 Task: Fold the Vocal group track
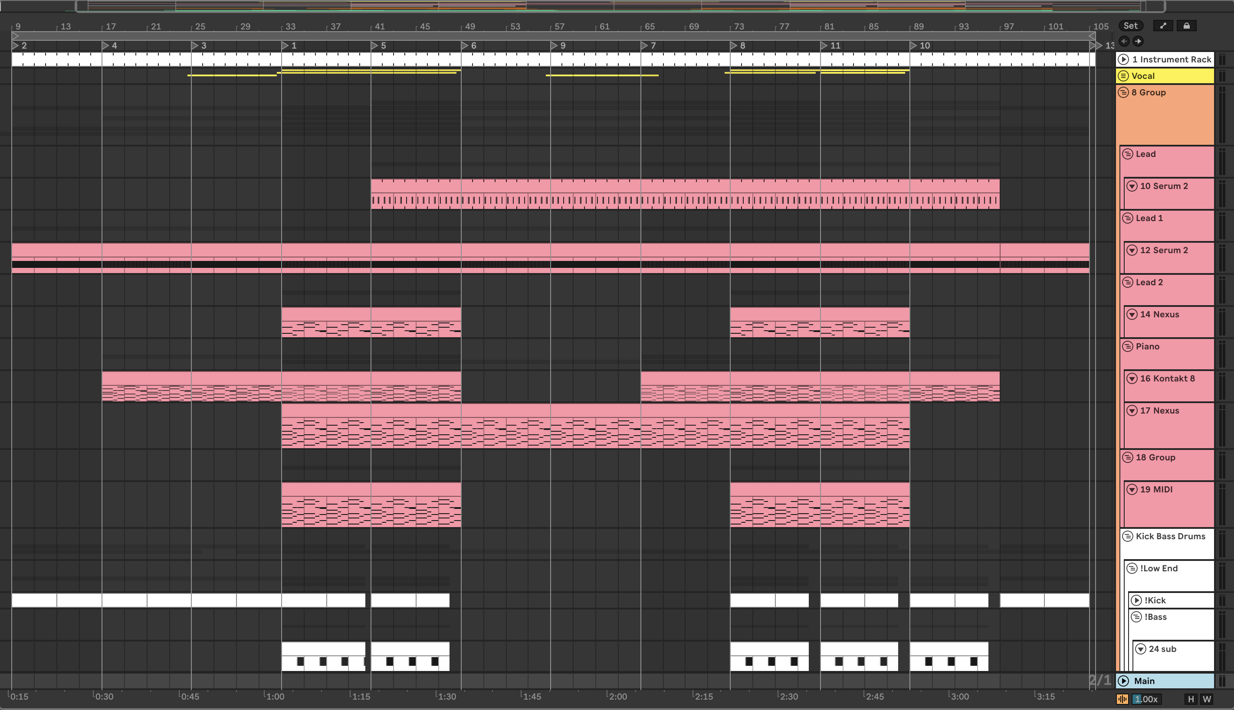click(x=1124, y=76)
